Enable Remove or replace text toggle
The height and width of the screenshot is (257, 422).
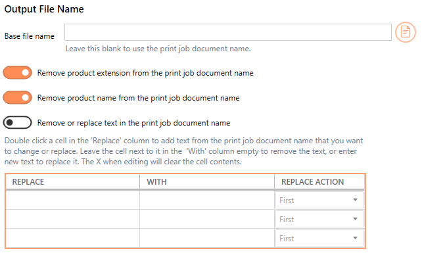[18, 122]
